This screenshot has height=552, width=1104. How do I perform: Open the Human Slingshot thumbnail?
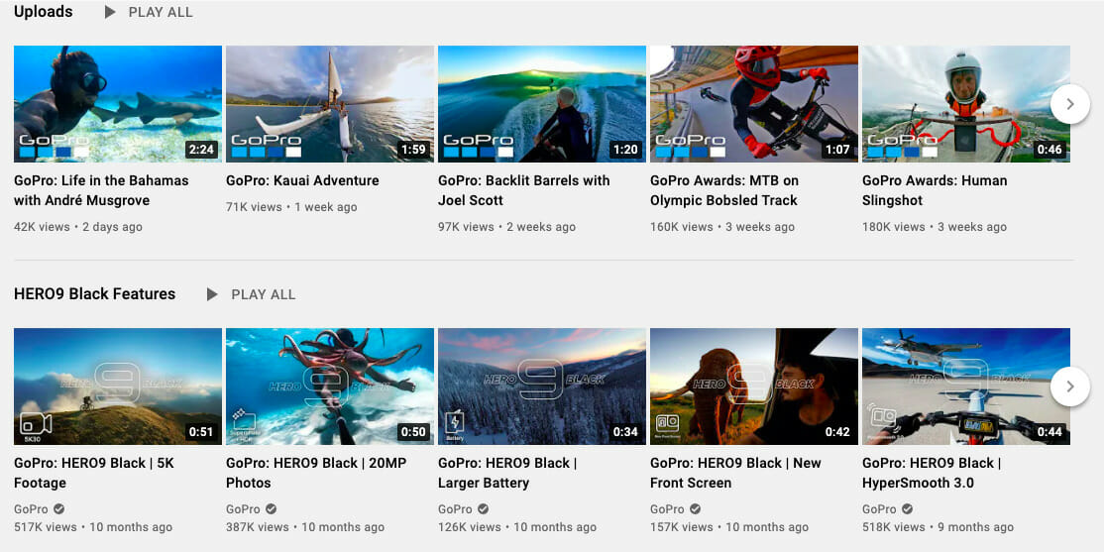[966, 104]
